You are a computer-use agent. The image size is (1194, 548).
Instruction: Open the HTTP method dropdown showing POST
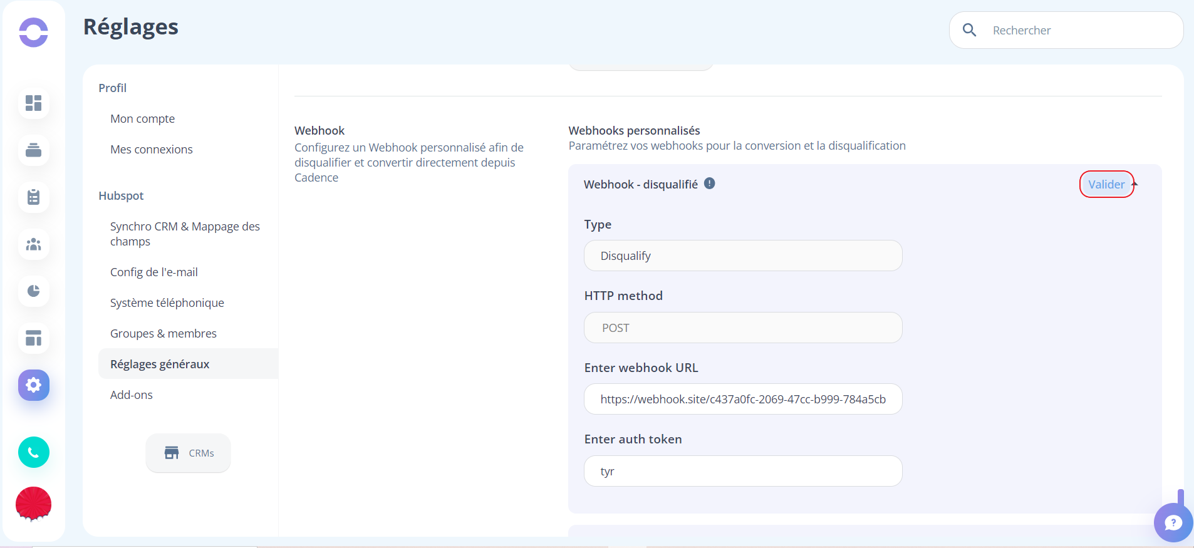tap(743, 328)
